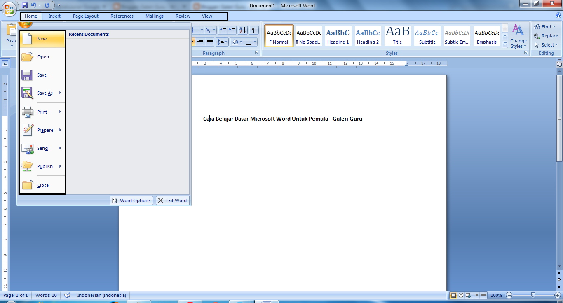Switch to Full Screen Reading view
The height and width of the screenshot is (303, 563).
[461, 295]
